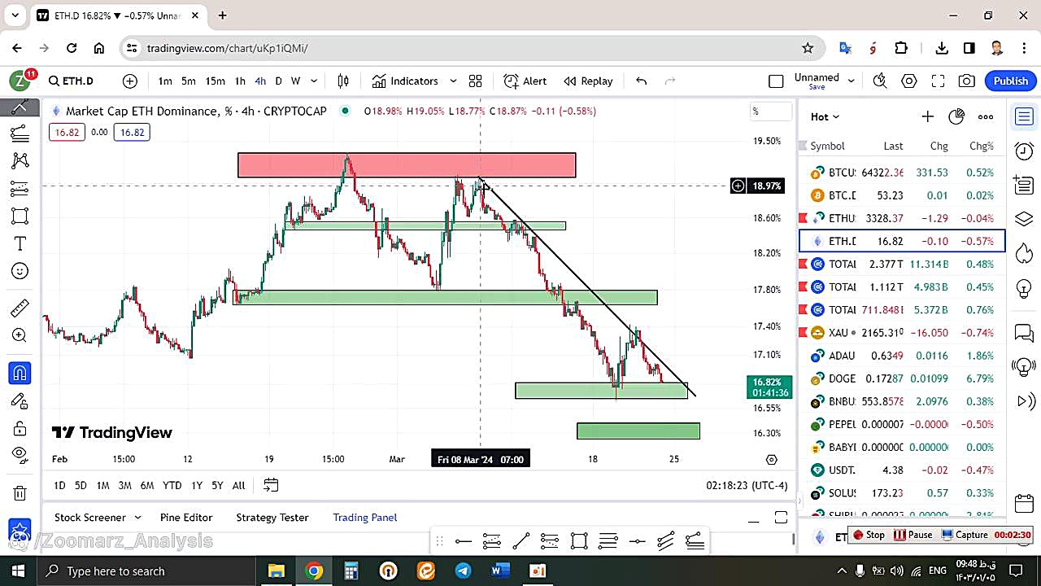This screenshot has width=1041, height=586.
Task: Open watchlist advanced view pie icon
Action: coord(956,116)
